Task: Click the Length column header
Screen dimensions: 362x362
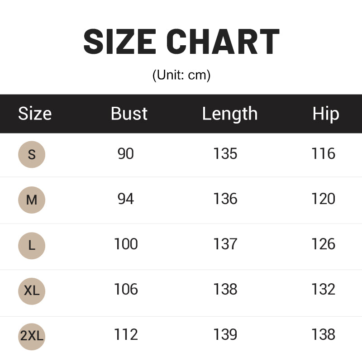Action: [229, 114]
